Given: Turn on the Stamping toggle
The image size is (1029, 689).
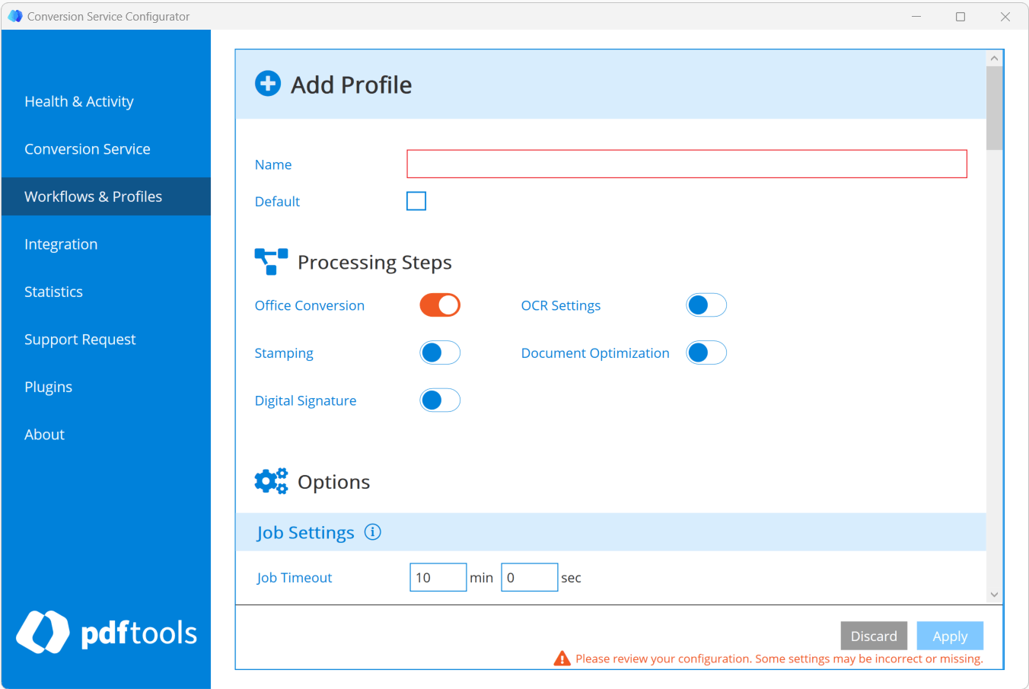Looking at the screenshot, I should click(x=439, y=352).
